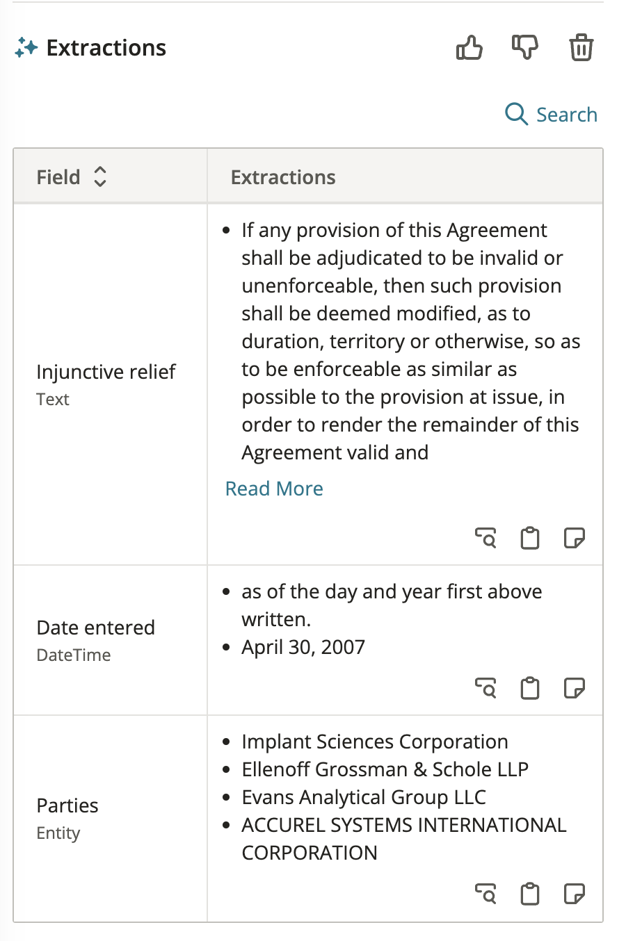The width and height of the screenshot is (626, 941).
Task: Add a note to the Injunctive relief extraction
Action: tap(574, 537)
